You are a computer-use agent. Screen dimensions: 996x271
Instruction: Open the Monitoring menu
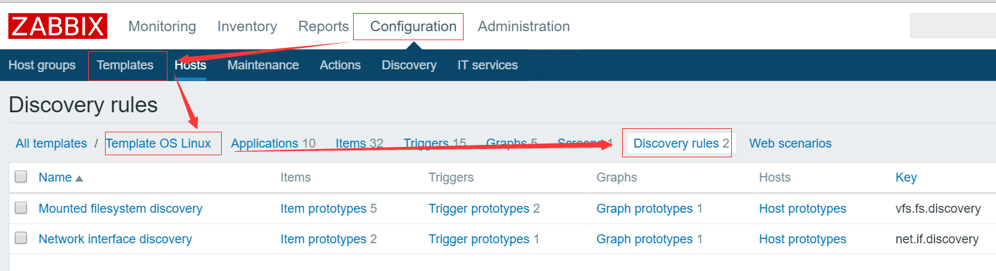tap(162, 26)
